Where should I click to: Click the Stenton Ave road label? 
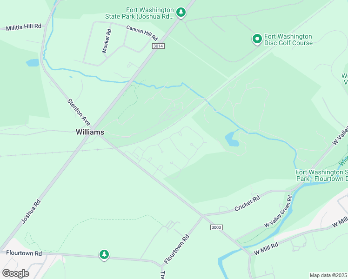point(79,112)
